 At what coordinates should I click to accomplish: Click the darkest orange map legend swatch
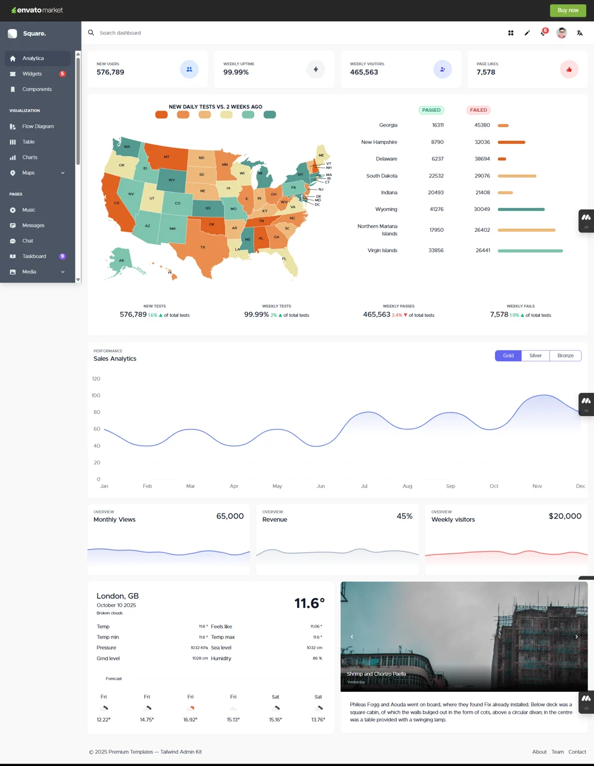(162, 115)
